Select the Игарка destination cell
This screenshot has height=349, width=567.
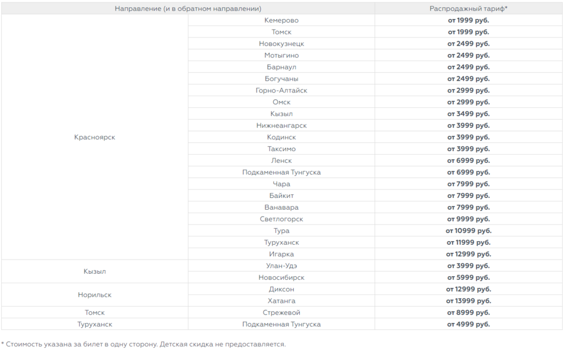281,254
